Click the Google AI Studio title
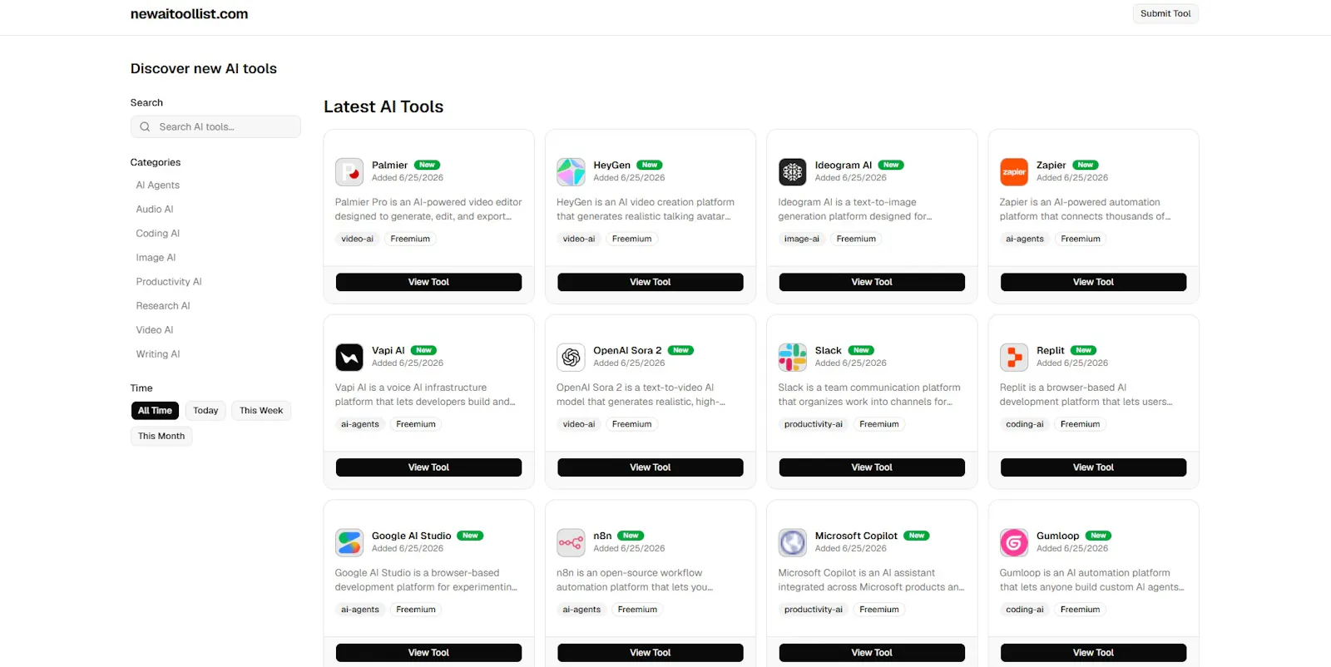Image resolution: width=1331 pixels, height=667 pixels. pos(412,536)
